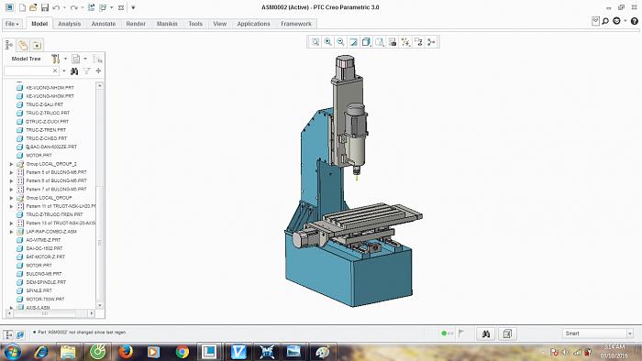This screenshot has height=361, width=642.
Task: Open the redo history dropdown arrow
Action: [82, 7]
